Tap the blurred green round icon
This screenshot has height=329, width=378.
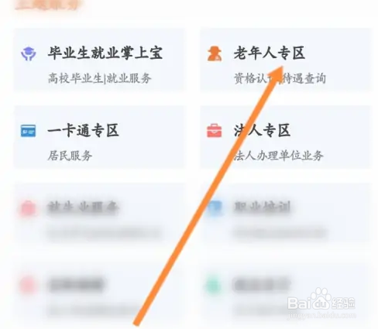(214, 286)
